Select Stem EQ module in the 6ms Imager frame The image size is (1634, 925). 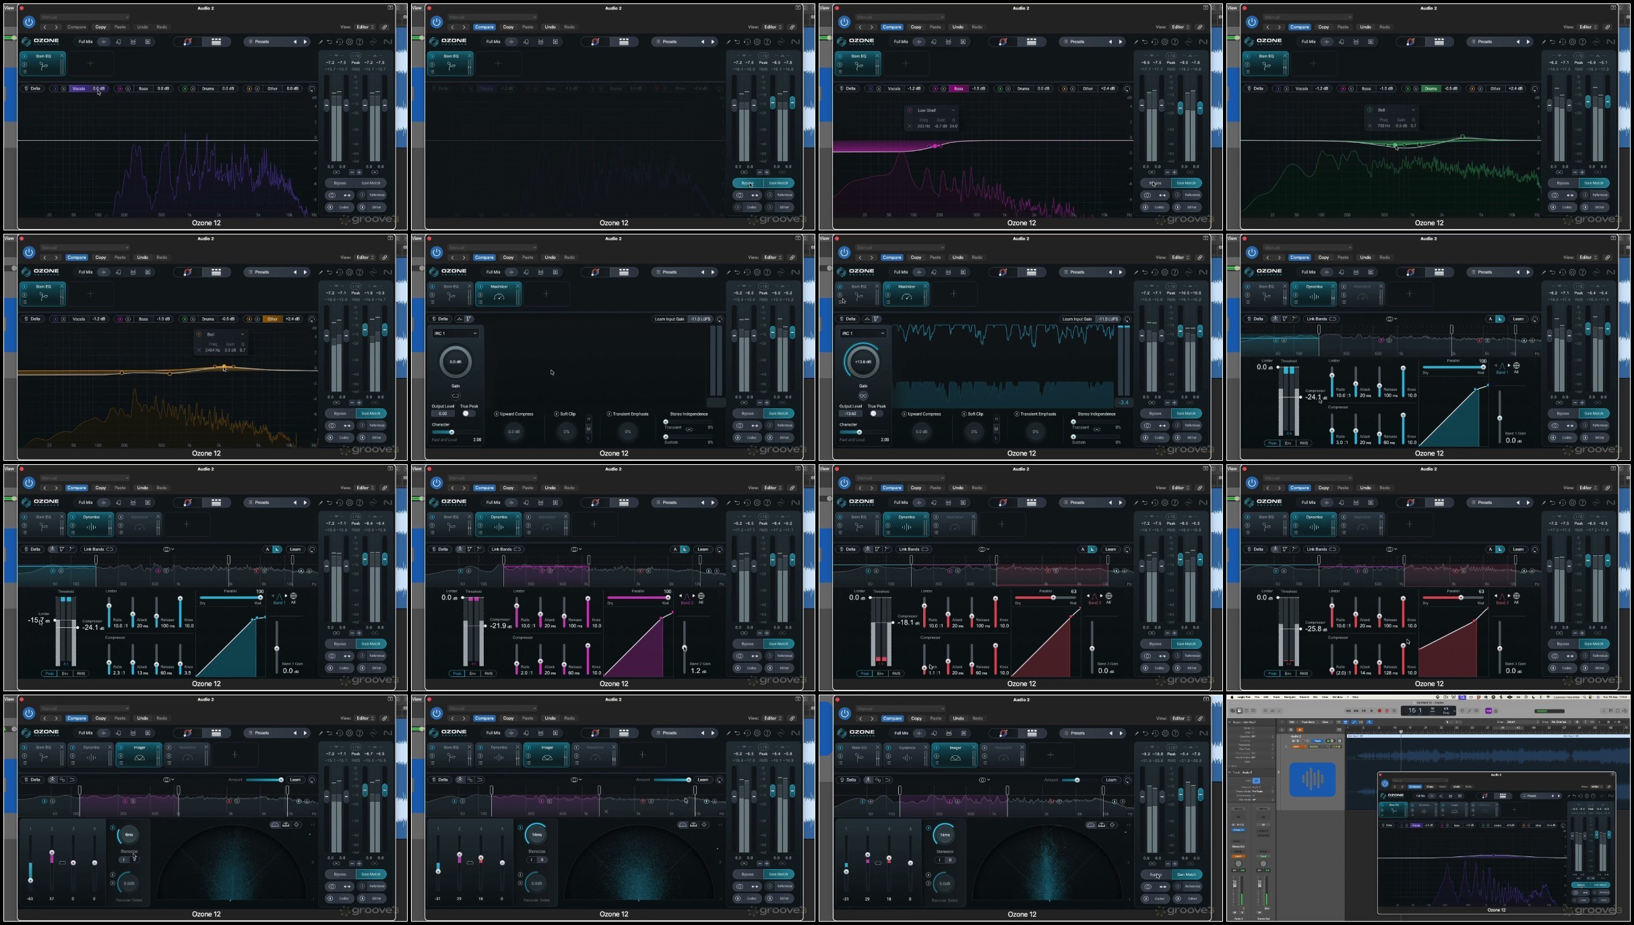coord(43,755)
